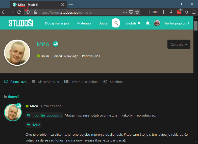This screenshot has width=198, height=144.
Task: Go to STUDOŠI home logo
Action: point(21,23)
